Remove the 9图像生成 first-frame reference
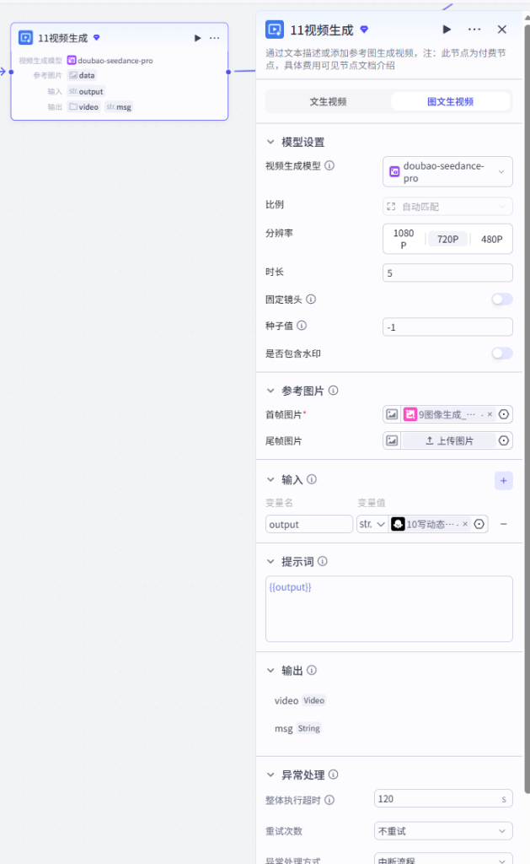 [x=490, y=414]
